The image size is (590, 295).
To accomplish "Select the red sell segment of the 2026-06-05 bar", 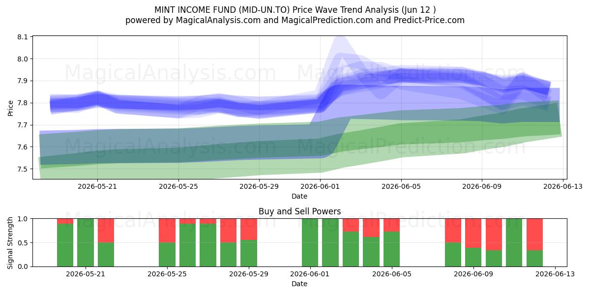I will [391, 225].
